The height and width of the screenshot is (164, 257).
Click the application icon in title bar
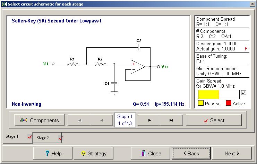[x=4, y=4]
